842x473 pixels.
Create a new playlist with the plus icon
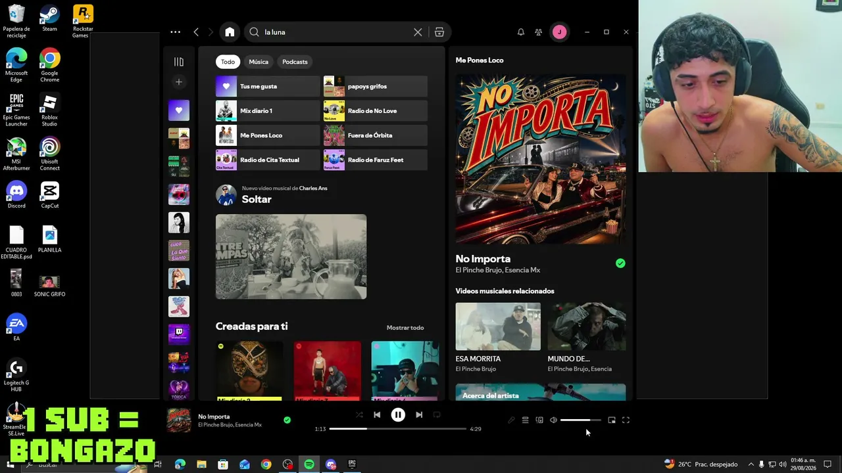[179, 82]
